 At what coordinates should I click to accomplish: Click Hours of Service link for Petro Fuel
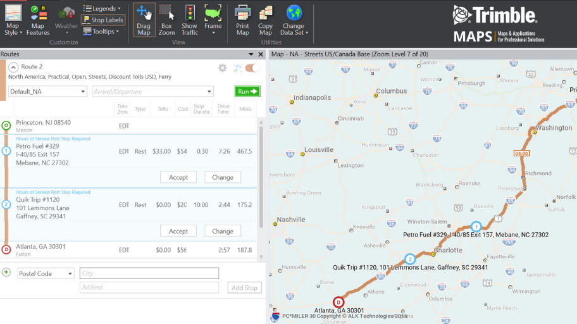point(53,139)
